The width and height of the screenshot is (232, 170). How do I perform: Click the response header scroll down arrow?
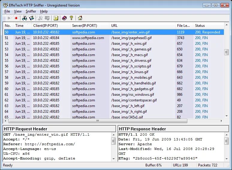[227, 159]
